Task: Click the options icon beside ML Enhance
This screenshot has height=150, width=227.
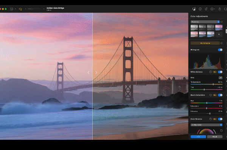Action: [x=221, y=43]
